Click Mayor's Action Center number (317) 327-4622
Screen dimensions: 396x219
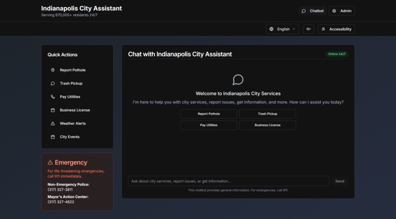tap(61, 202)
